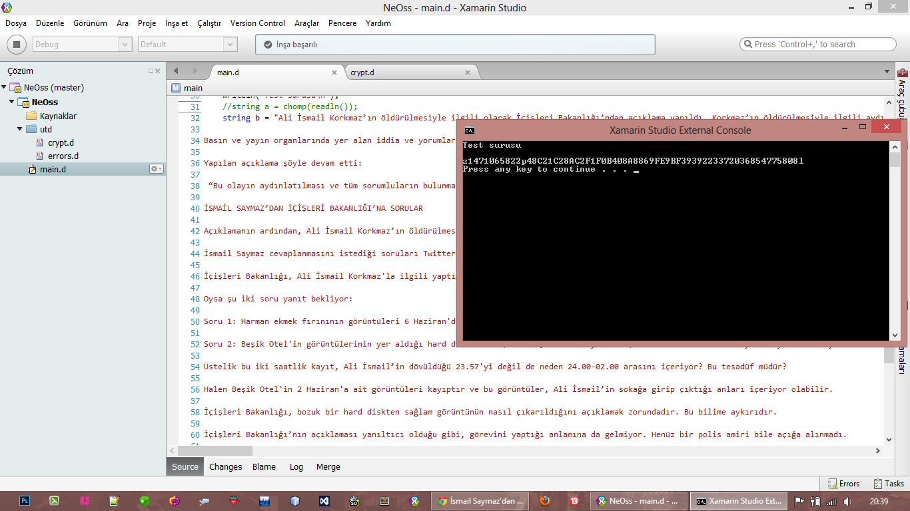Close the main.d tab
Screen dimensions: 910x511
tap(334, 73)
